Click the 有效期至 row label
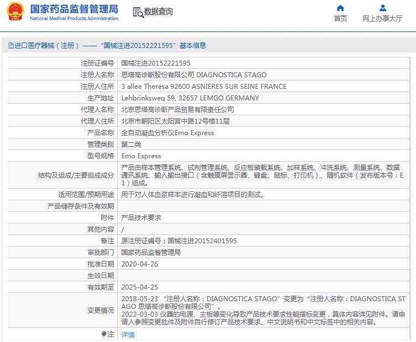The width and height of the screenshot is (416, 342). [101, 287]
